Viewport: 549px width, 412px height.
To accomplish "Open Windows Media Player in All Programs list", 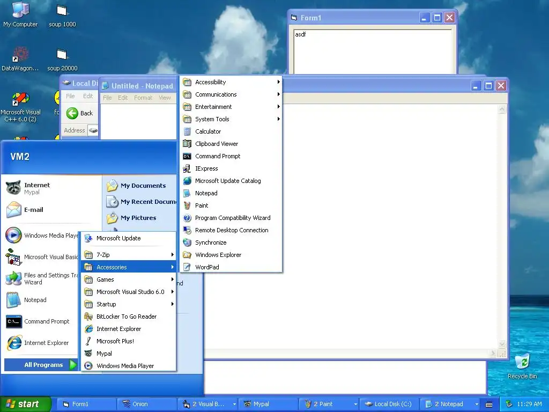I will coord(129,366).
